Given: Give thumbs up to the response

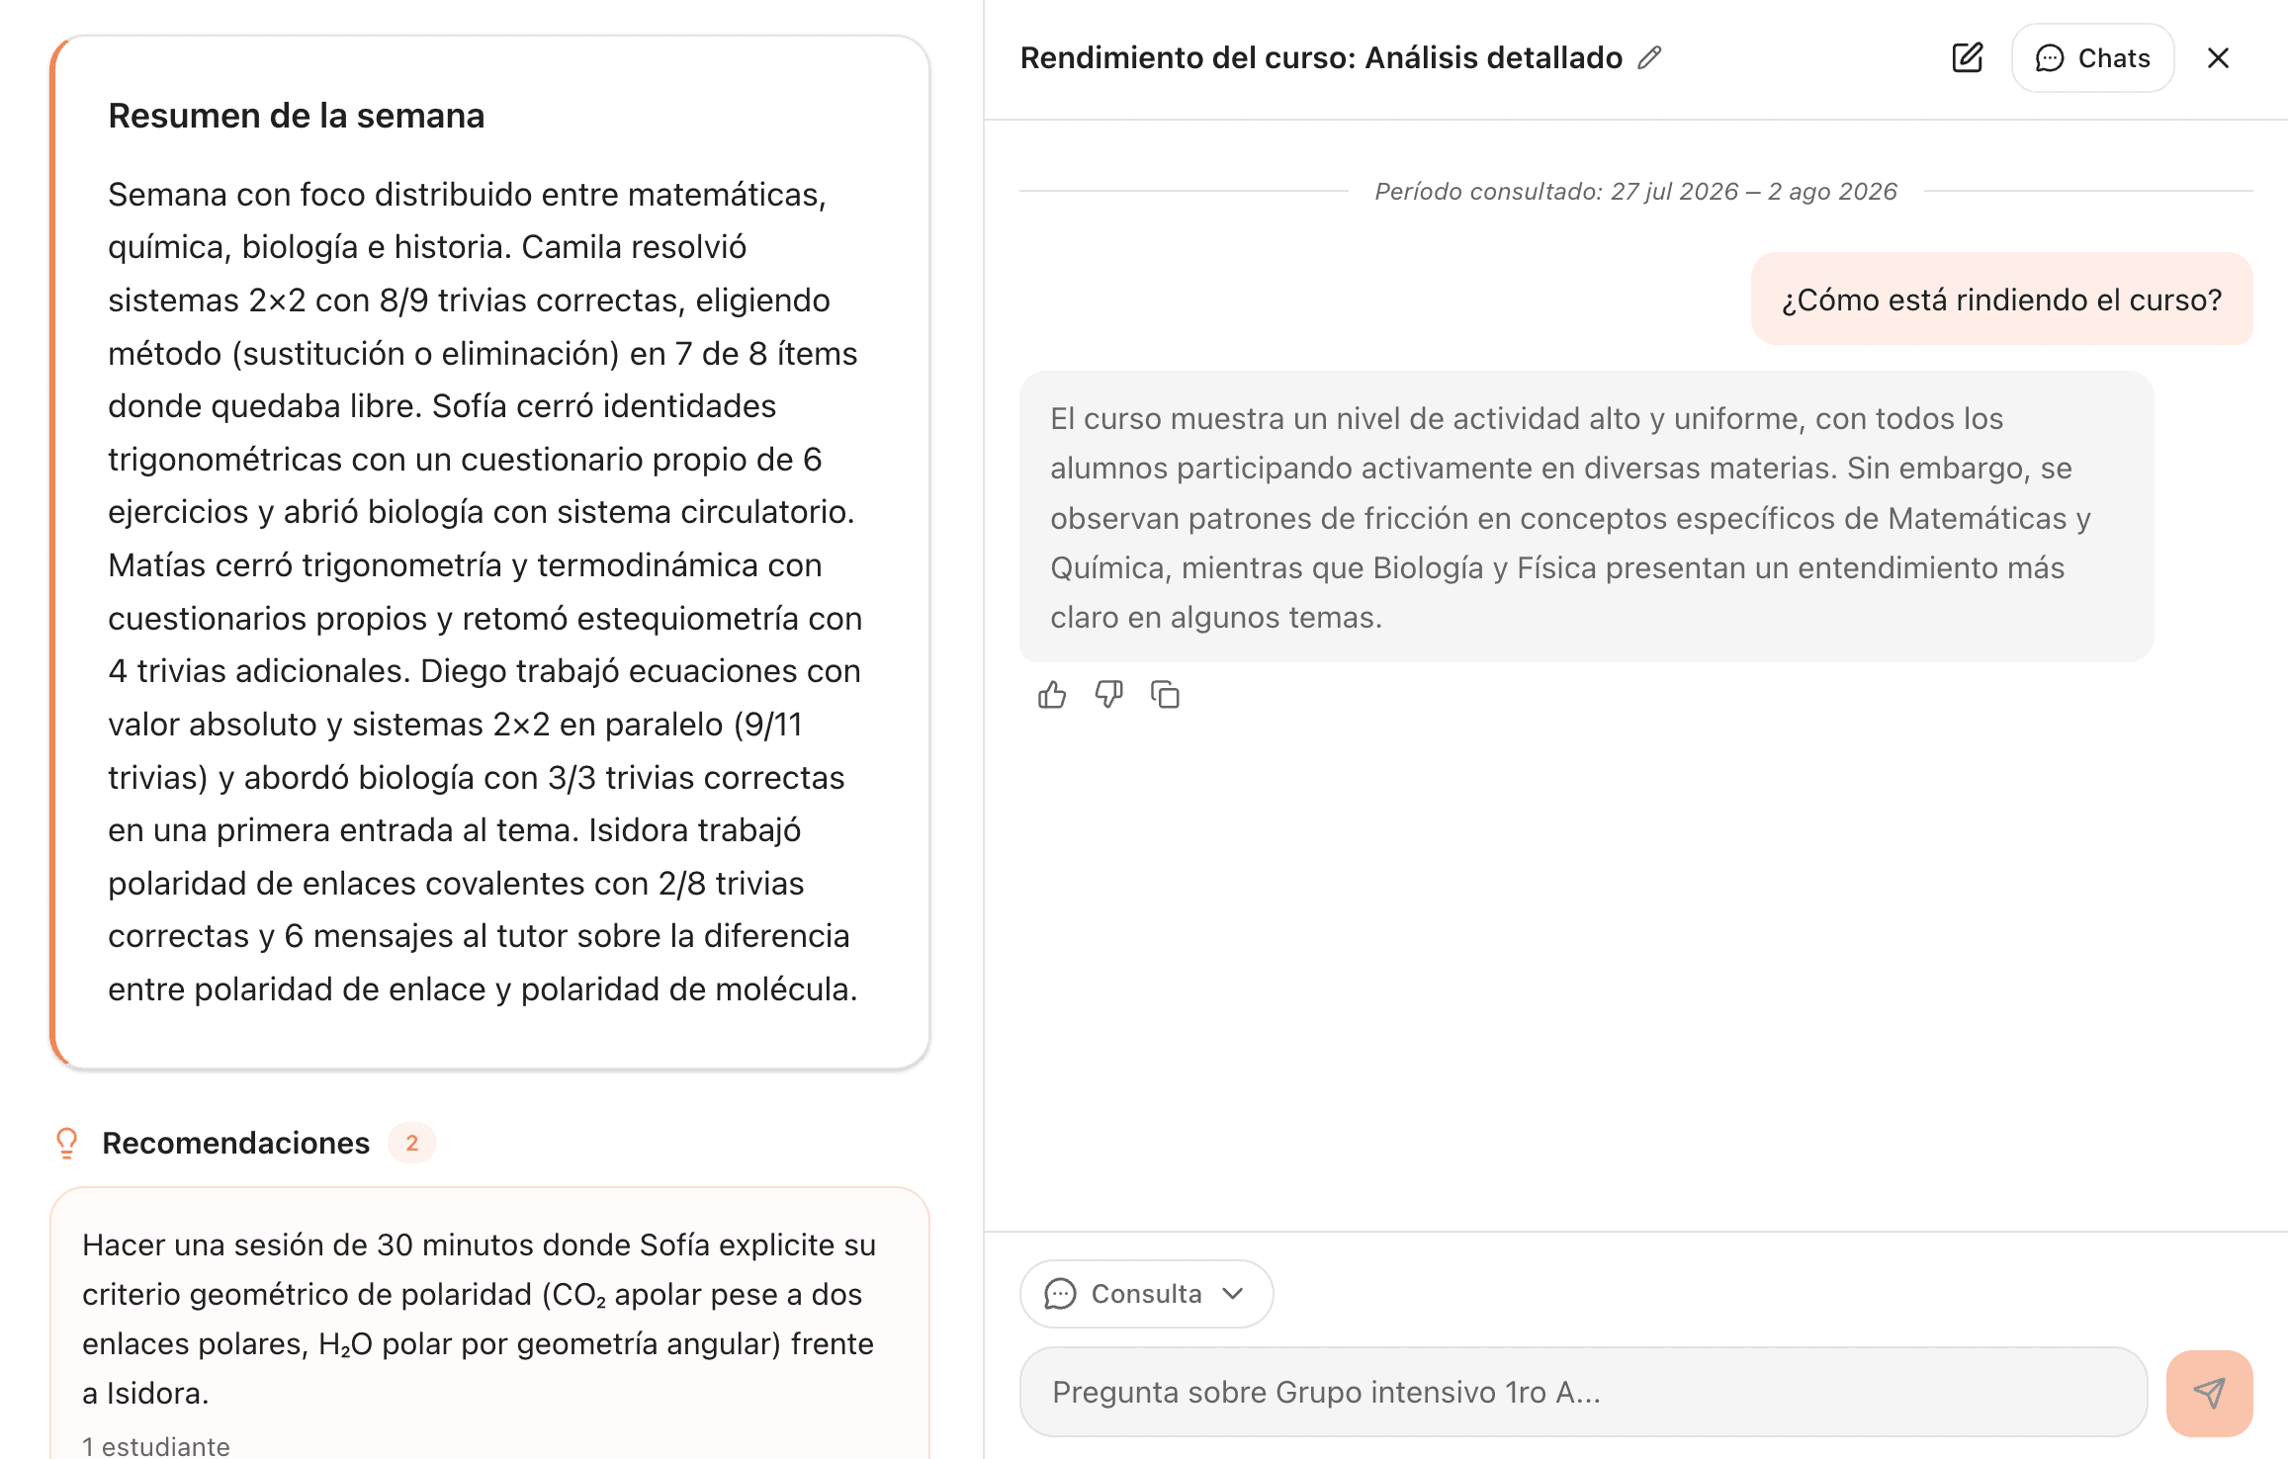Looking at the screenshot, I should pos(1052,695).
